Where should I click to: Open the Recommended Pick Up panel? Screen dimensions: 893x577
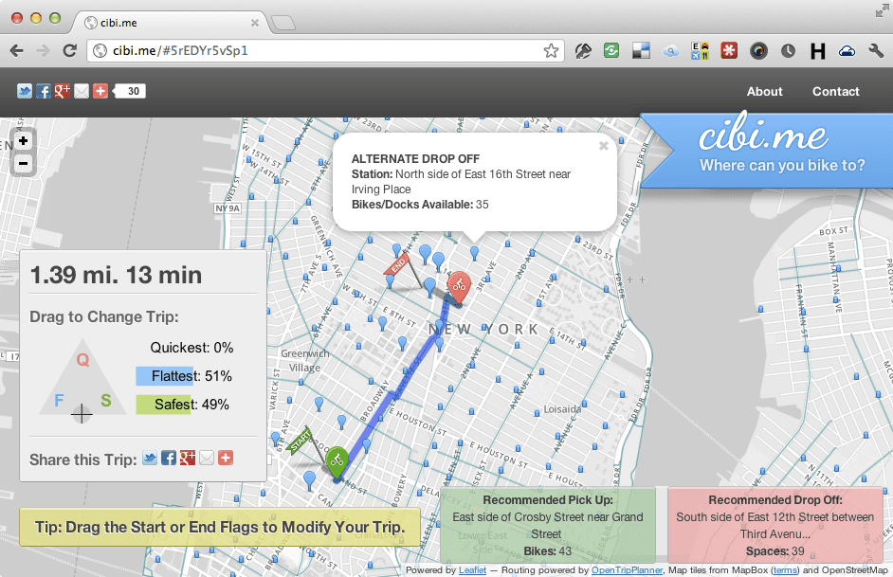[x=547, y=525]
